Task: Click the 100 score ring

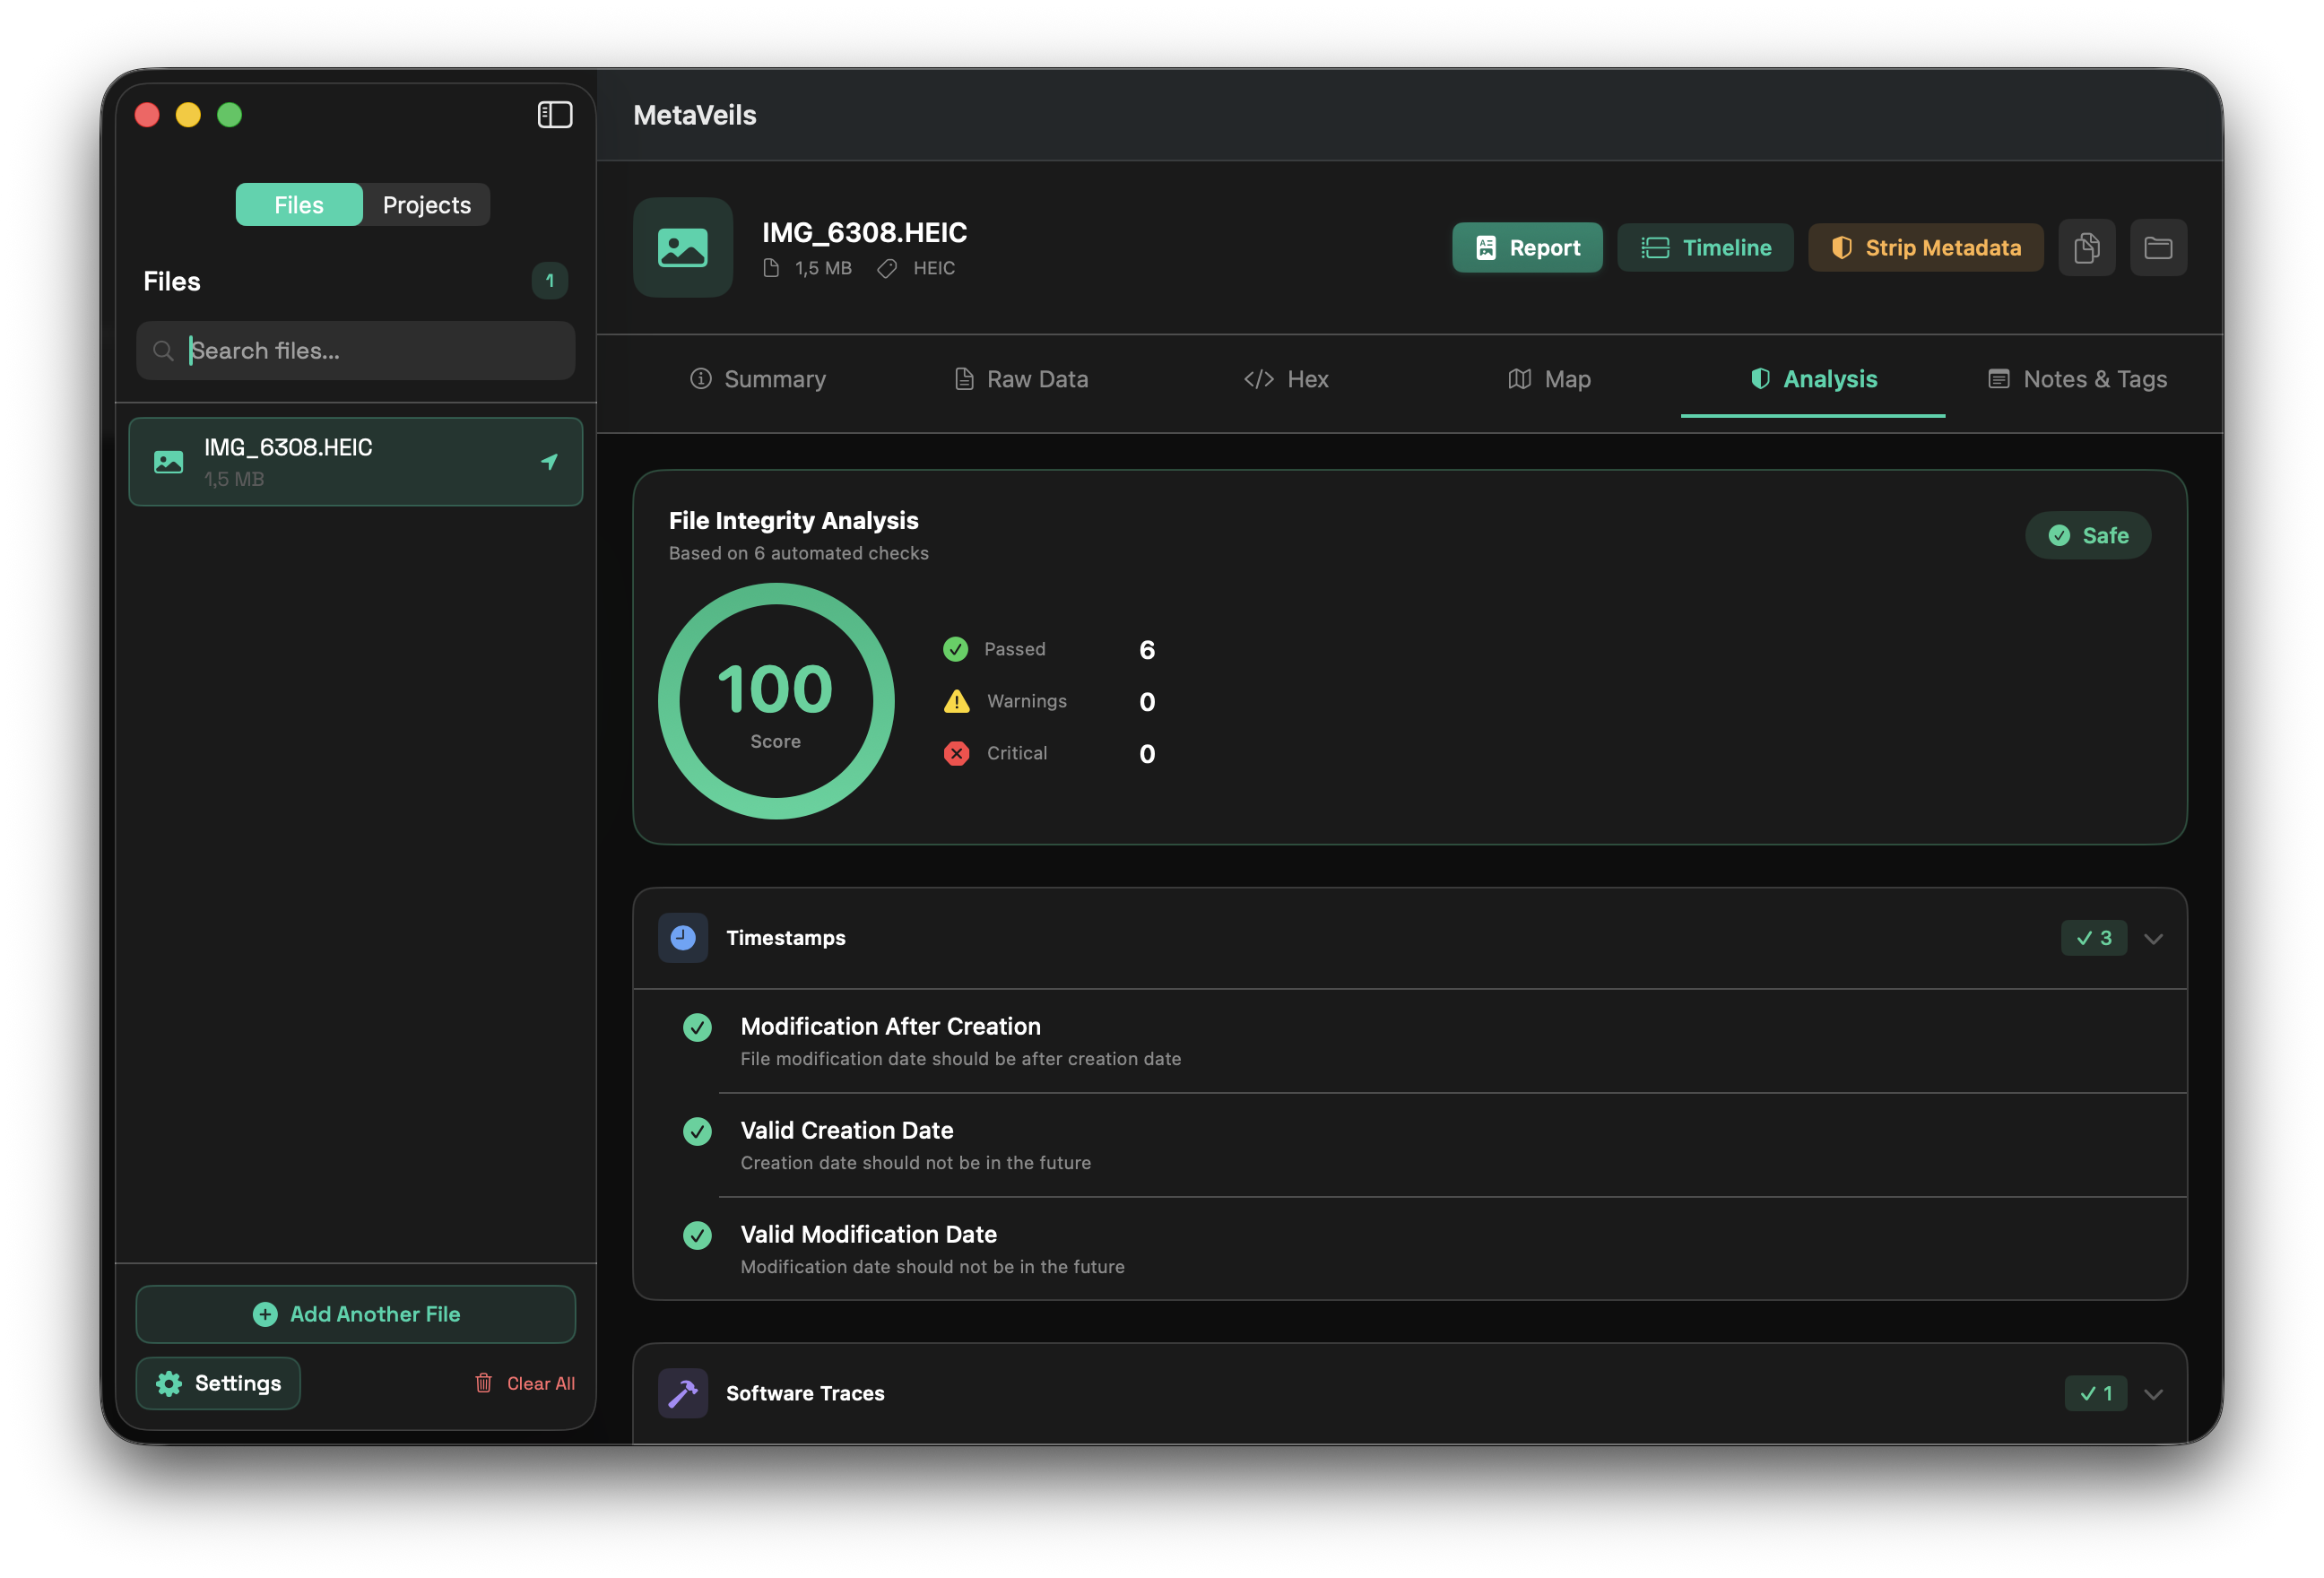Action: [776, 701]
